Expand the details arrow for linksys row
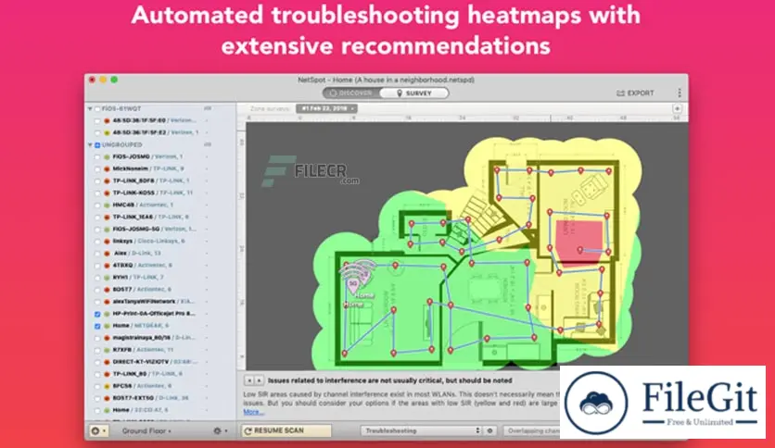The width and height of the screenshot is (775, 448). [207, 242]
